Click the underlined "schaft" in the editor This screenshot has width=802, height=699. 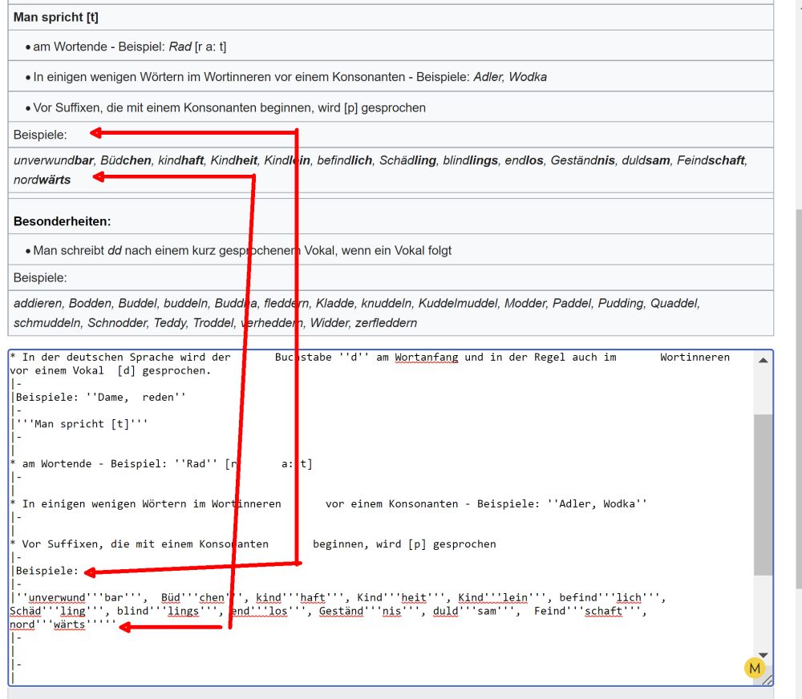click(602, 612)
